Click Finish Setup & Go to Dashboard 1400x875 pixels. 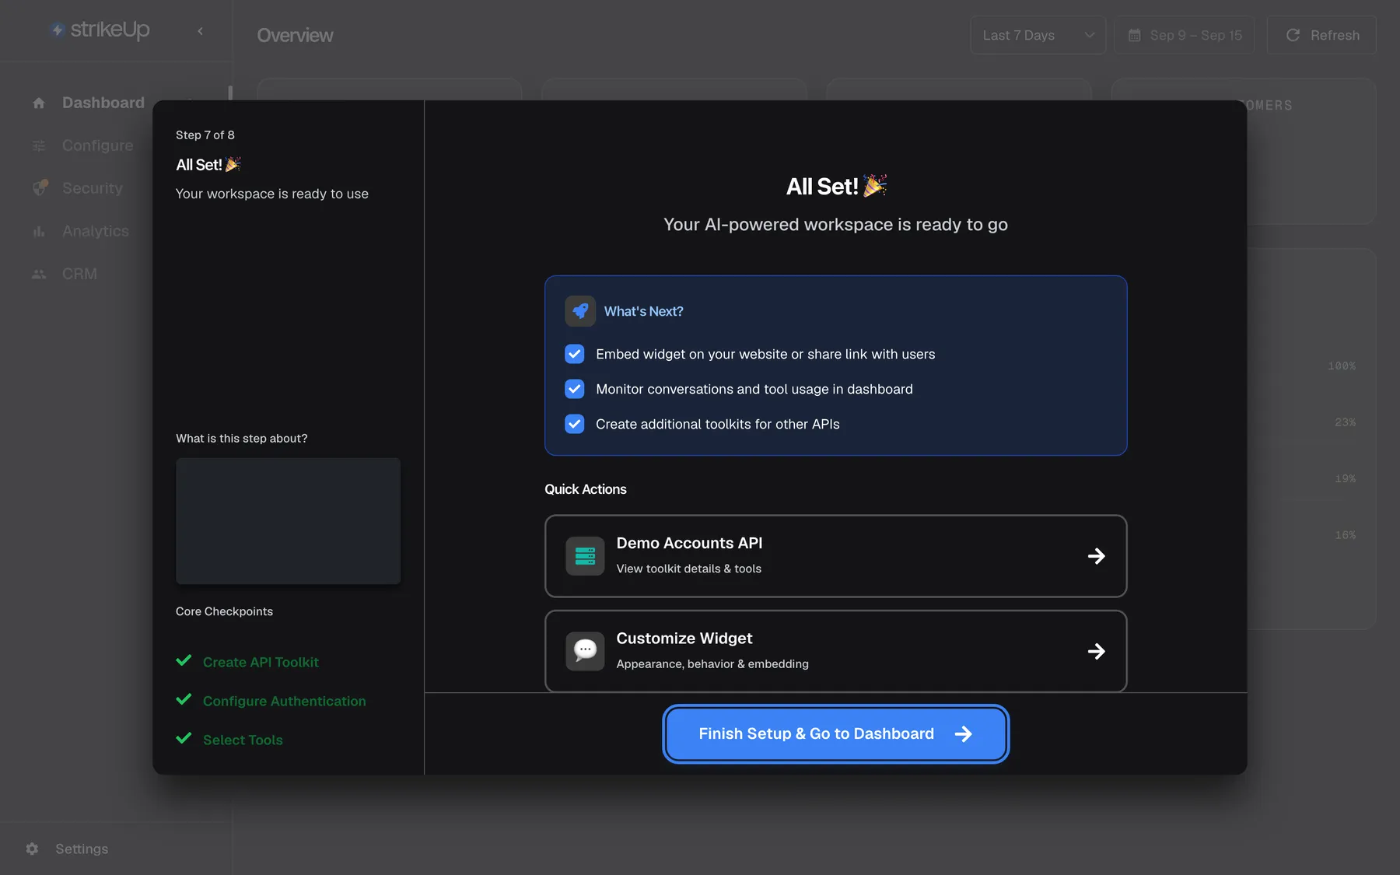[836, 733]
